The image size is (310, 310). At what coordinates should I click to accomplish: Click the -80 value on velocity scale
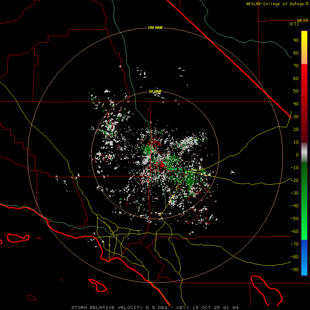(294, 257)
